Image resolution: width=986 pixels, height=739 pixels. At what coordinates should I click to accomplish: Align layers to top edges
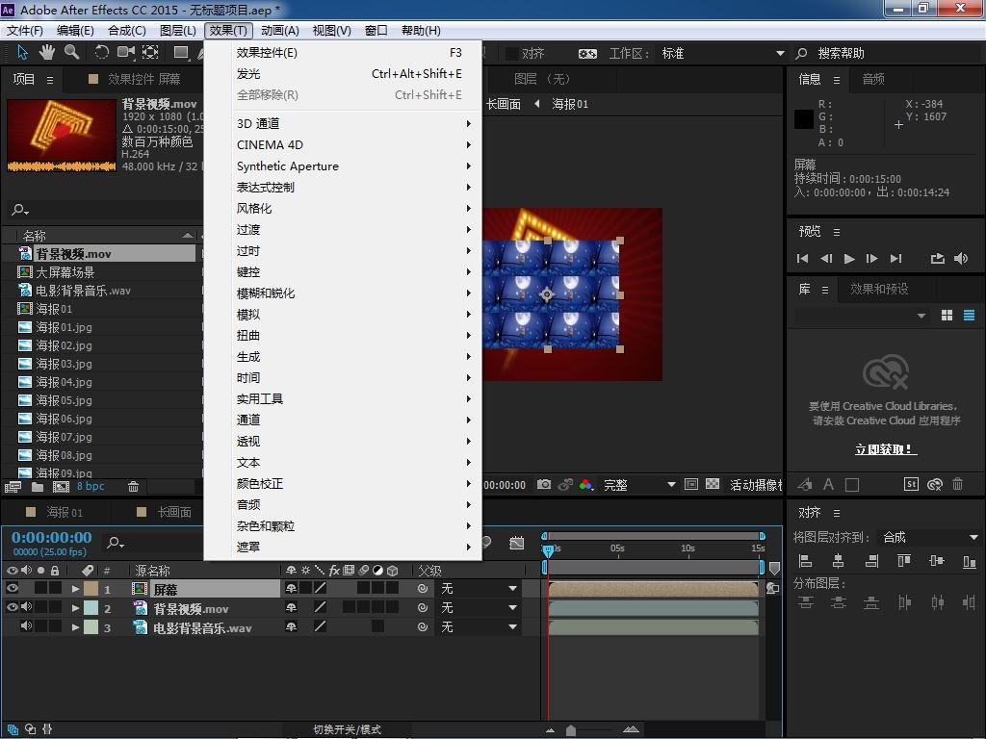[904, 561]
